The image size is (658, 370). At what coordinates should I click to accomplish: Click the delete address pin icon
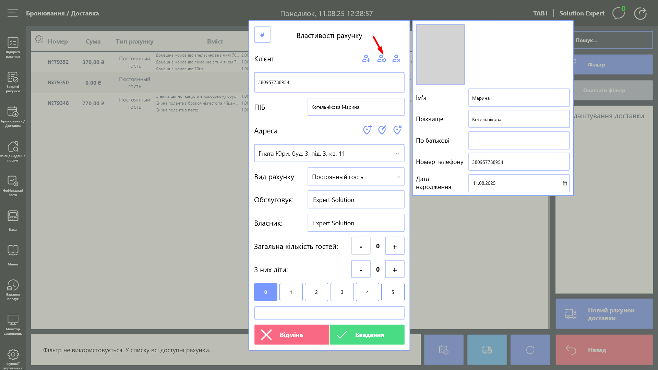(397, 130)
